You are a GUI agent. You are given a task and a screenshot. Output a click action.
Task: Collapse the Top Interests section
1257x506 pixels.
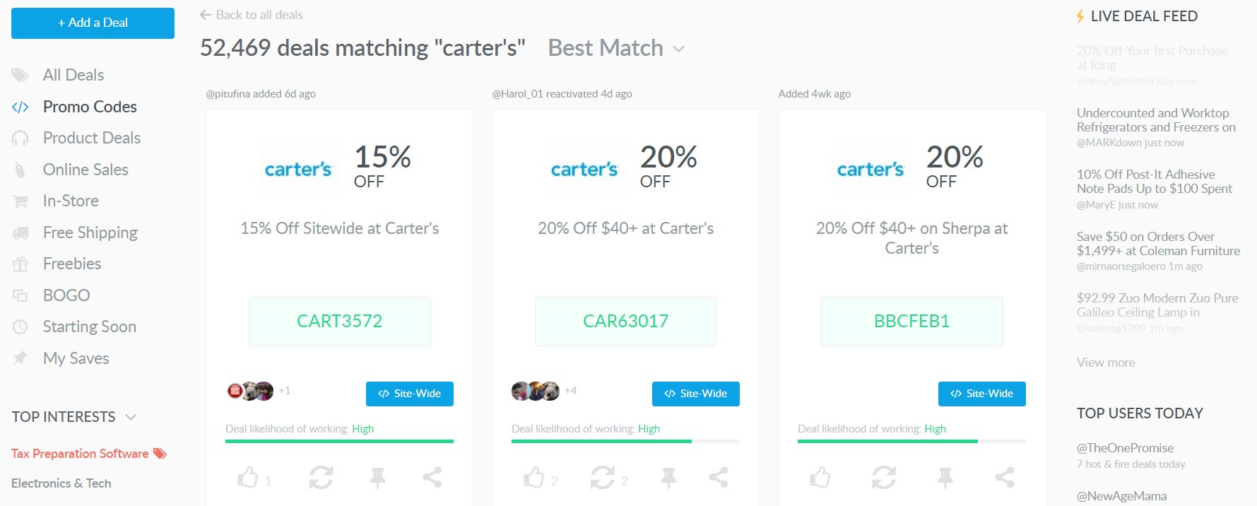(x=131, y=417)
